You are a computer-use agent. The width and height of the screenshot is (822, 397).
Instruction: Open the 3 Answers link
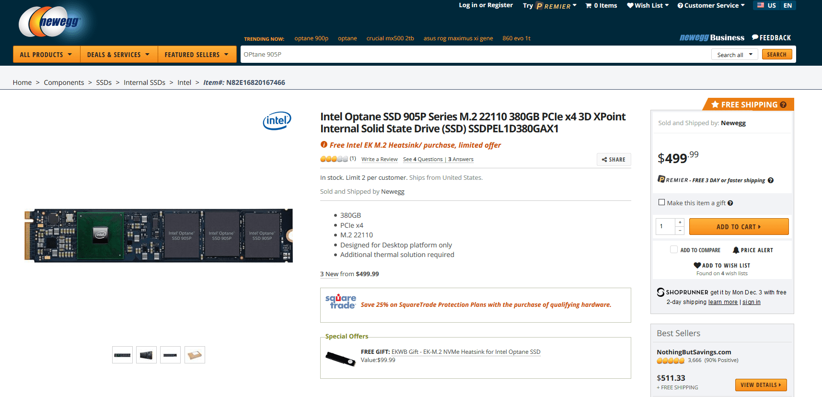point(461,159)
